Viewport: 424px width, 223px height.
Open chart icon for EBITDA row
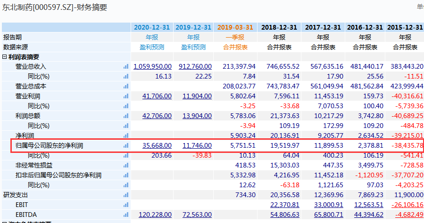[x=126, y=215]
